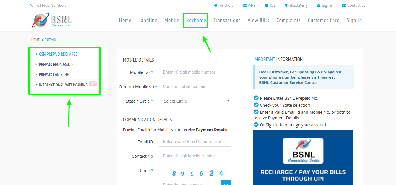
Task: Click the captcha code image 896624
Action: (198, 173)
